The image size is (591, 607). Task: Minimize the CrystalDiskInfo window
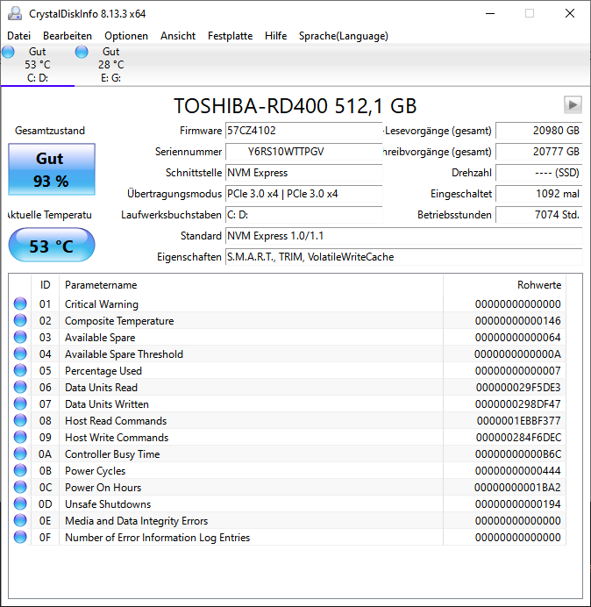pos(490,13)
